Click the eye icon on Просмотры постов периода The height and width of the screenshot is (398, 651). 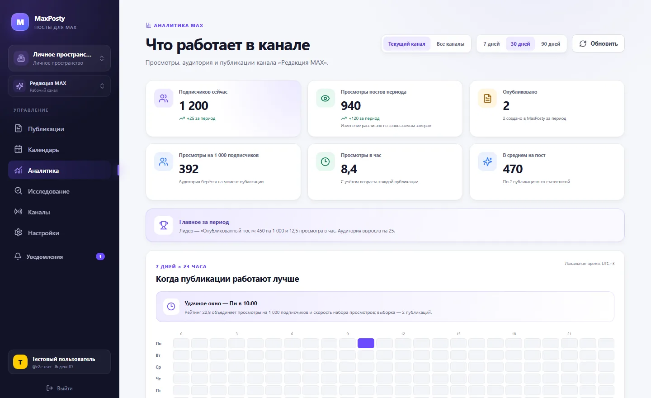[x=325, y=98]
